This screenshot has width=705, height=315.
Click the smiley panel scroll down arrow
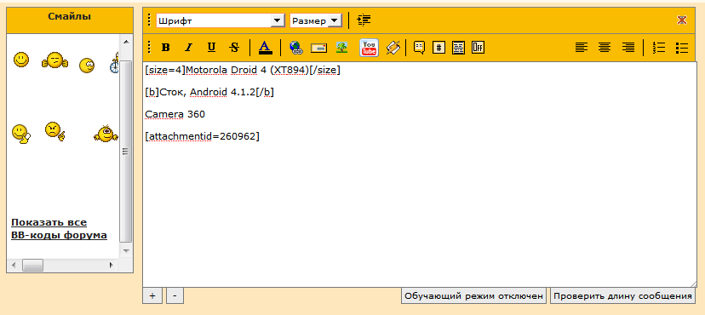126,251
